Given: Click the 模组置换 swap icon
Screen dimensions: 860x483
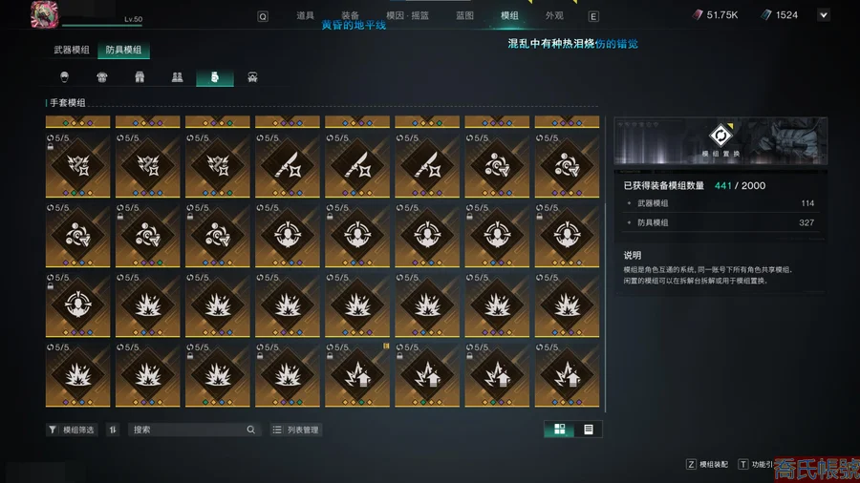Looking at the screenshot, I should (x=720, y=136).
